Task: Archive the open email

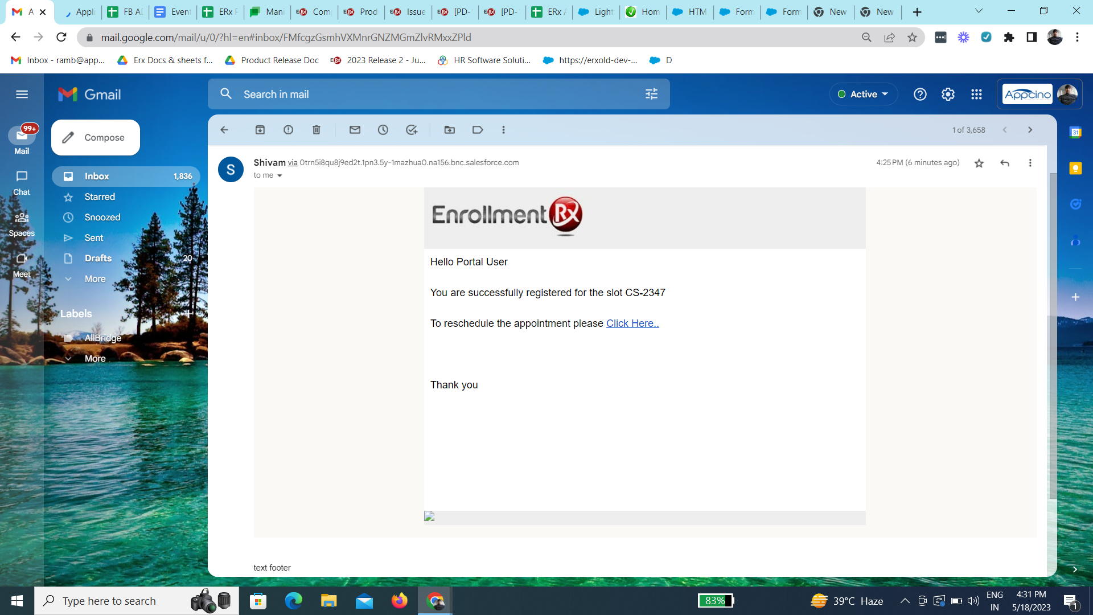Action: pos(260,130)
